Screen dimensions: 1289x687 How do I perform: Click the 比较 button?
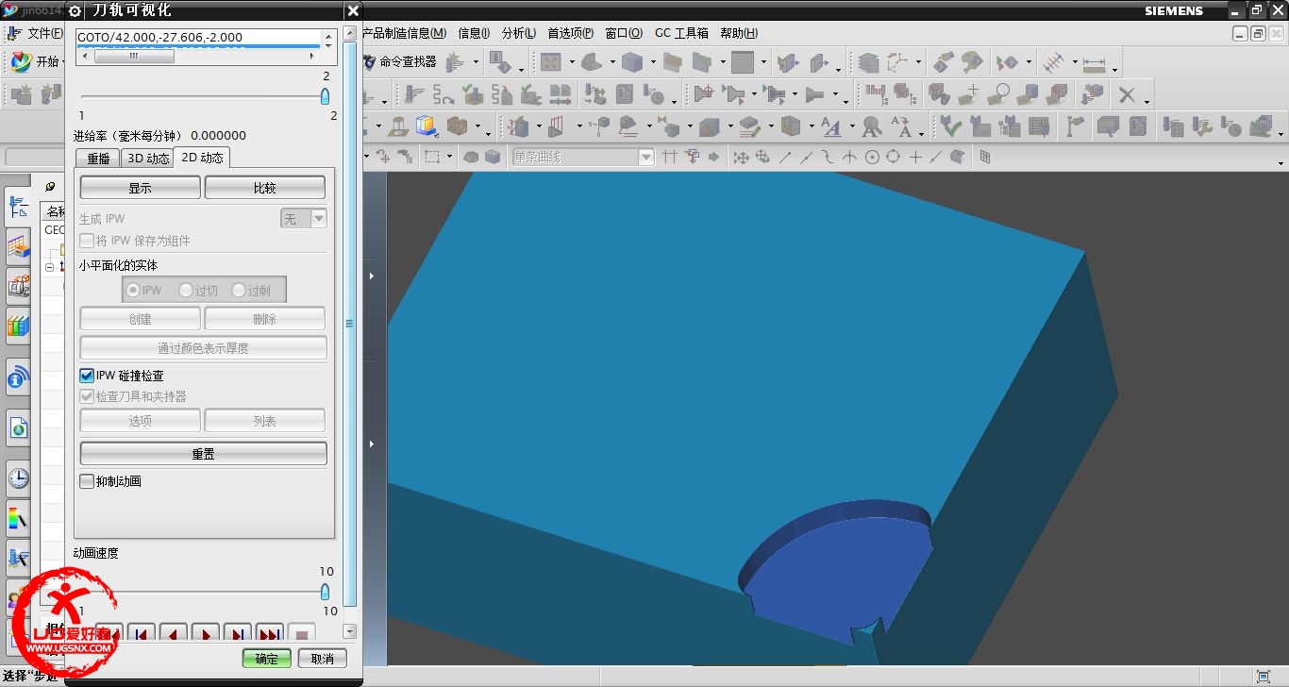(x=264, y=188)
